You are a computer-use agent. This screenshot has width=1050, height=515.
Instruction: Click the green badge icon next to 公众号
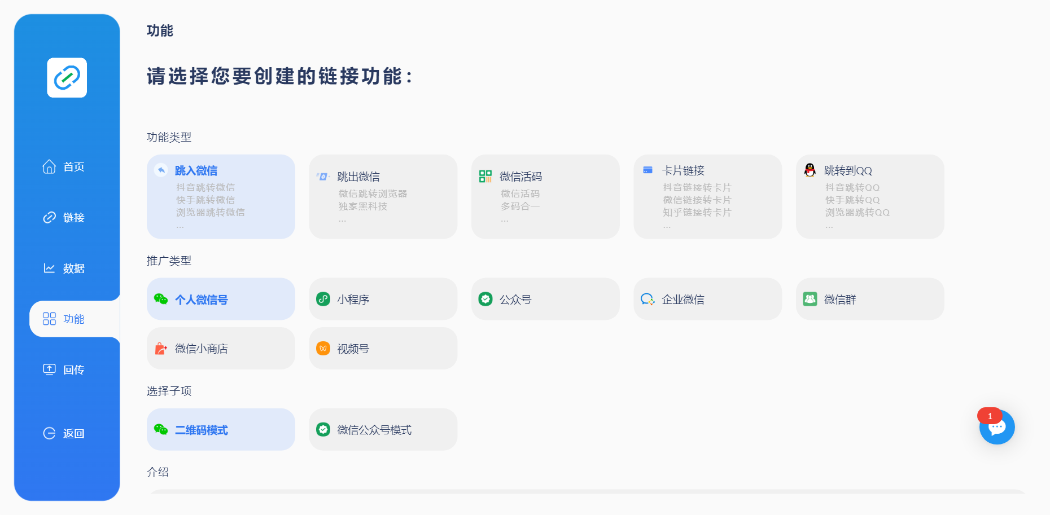485,299
